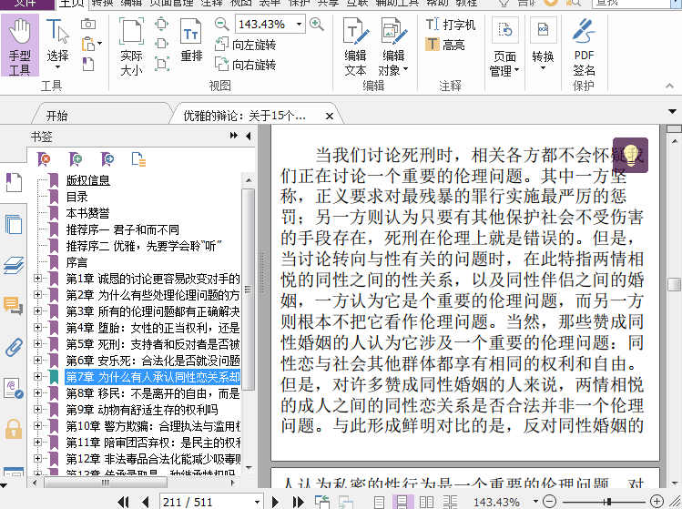The width and height of the screenshot is (682, 509).
Task: Click the bookmark destination set icon
Action: 107,159
